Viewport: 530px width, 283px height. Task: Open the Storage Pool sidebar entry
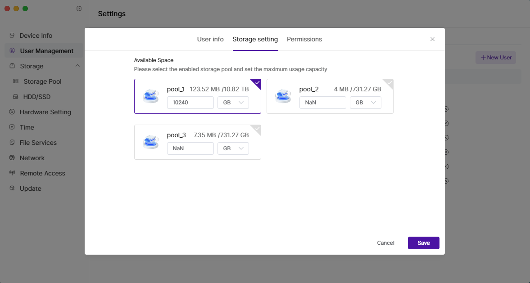(44, 81)
